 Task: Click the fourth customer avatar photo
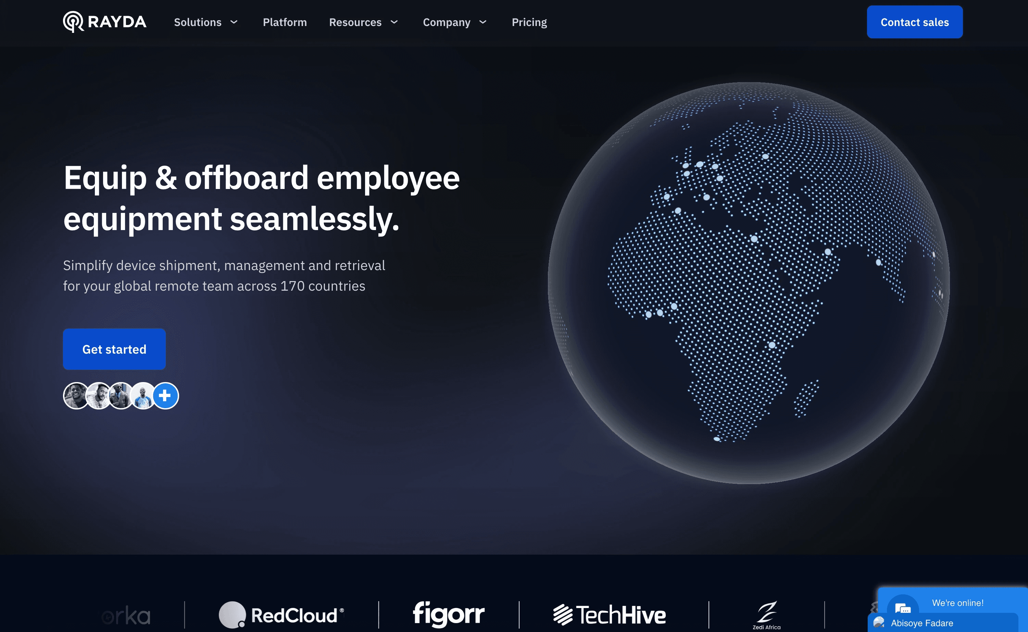click(x=142, y=395)
